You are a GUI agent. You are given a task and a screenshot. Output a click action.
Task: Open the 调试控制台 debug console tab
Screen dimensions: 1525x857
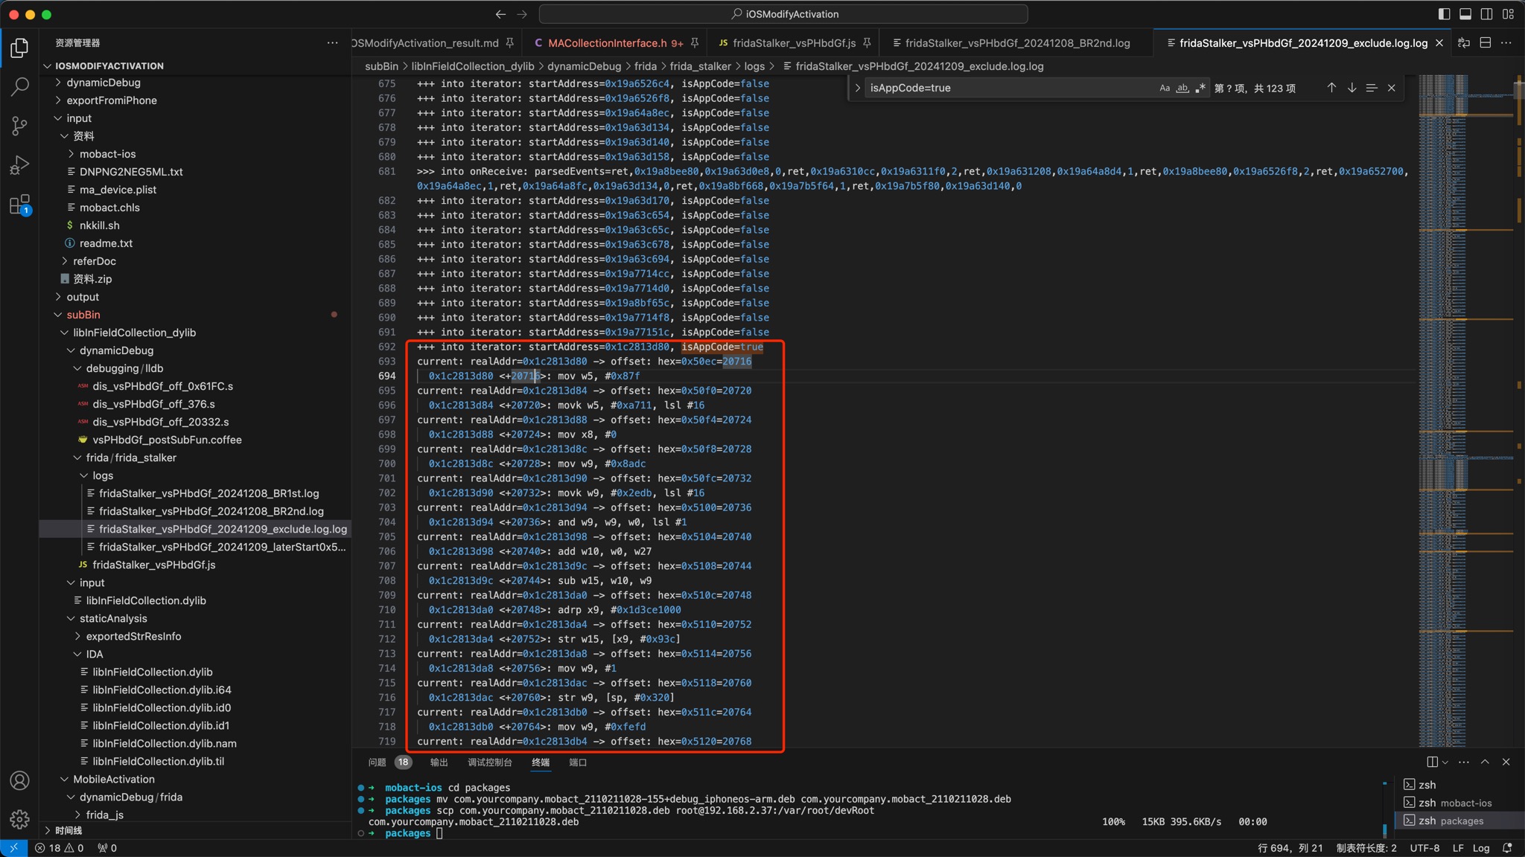point(490,763)
